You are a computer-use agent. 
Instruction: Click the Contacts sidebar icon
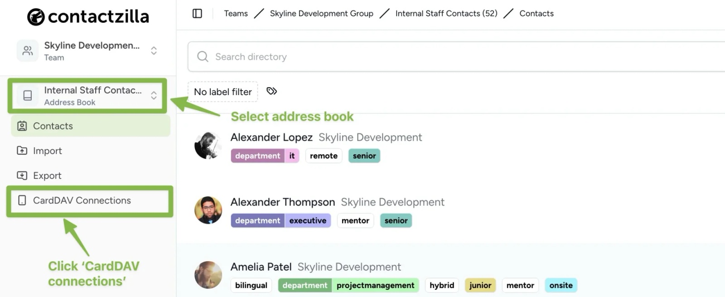tap(22, 126)
